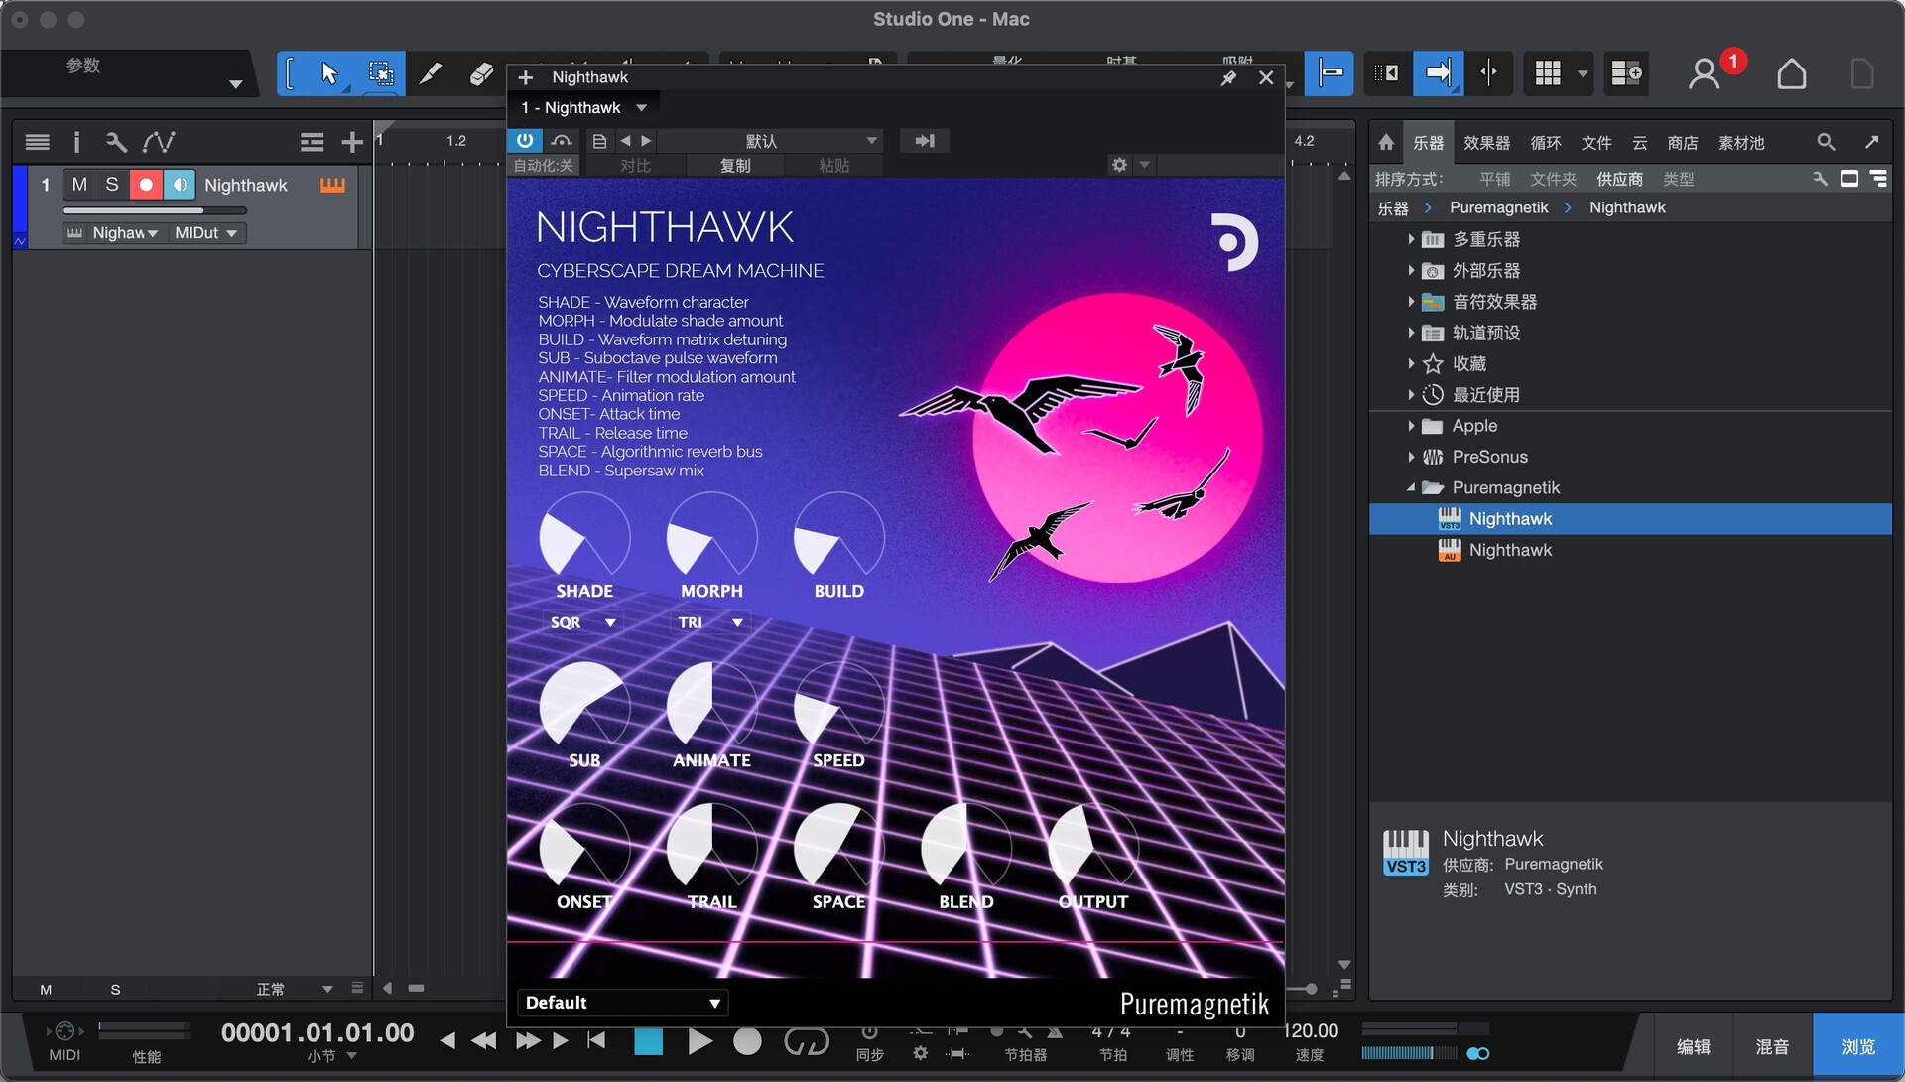The width and height of the screenshot is (1905, 1082).
Task: Open the plugin settings gear
Action: pos(1119,165)
